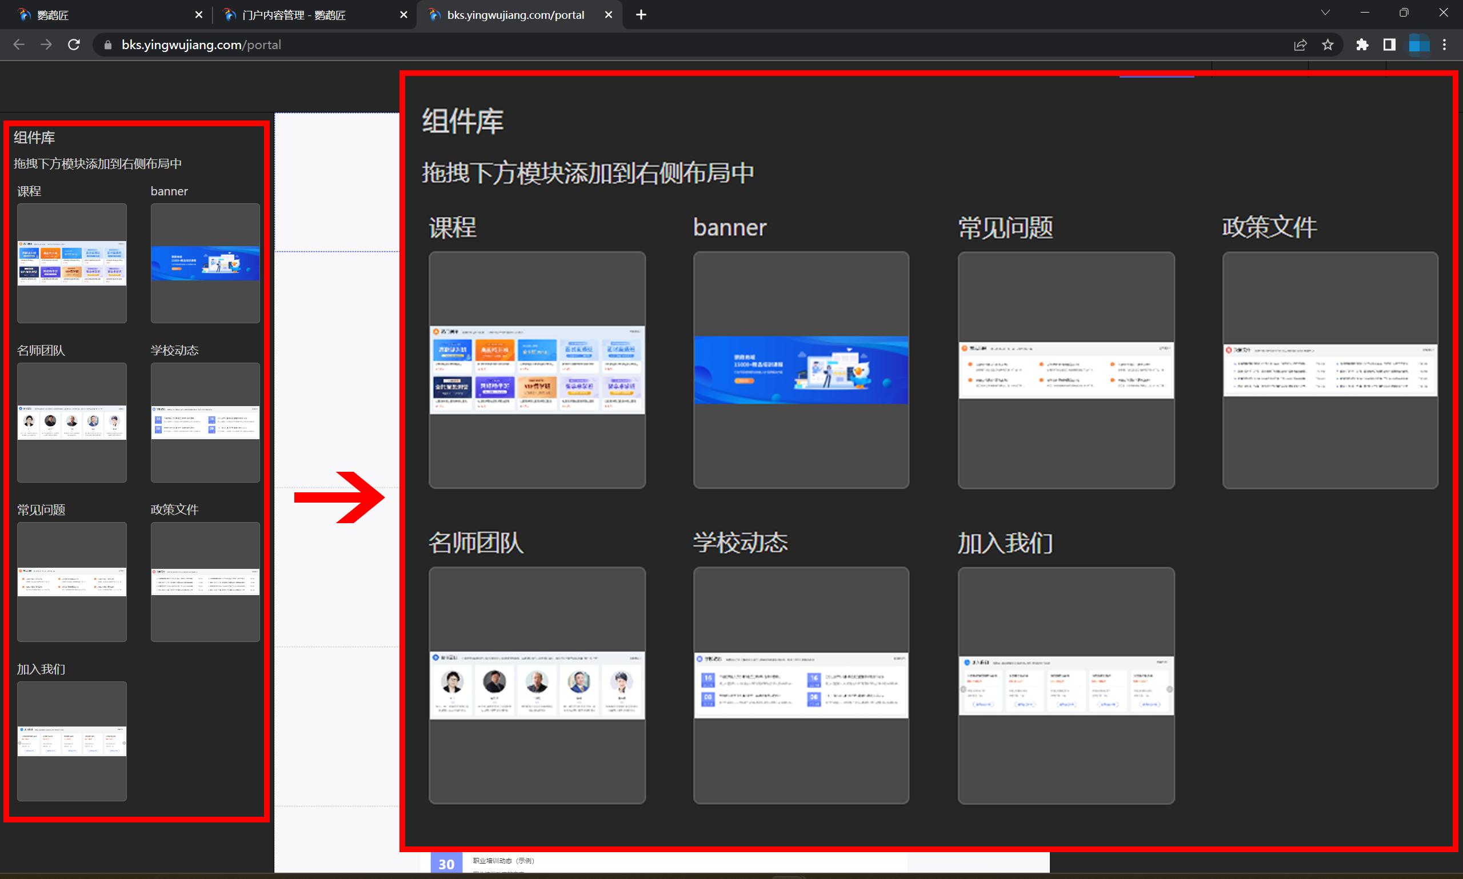Open the share page icon
Viewport: 1463px width, 879px height.
(1300, 45)
